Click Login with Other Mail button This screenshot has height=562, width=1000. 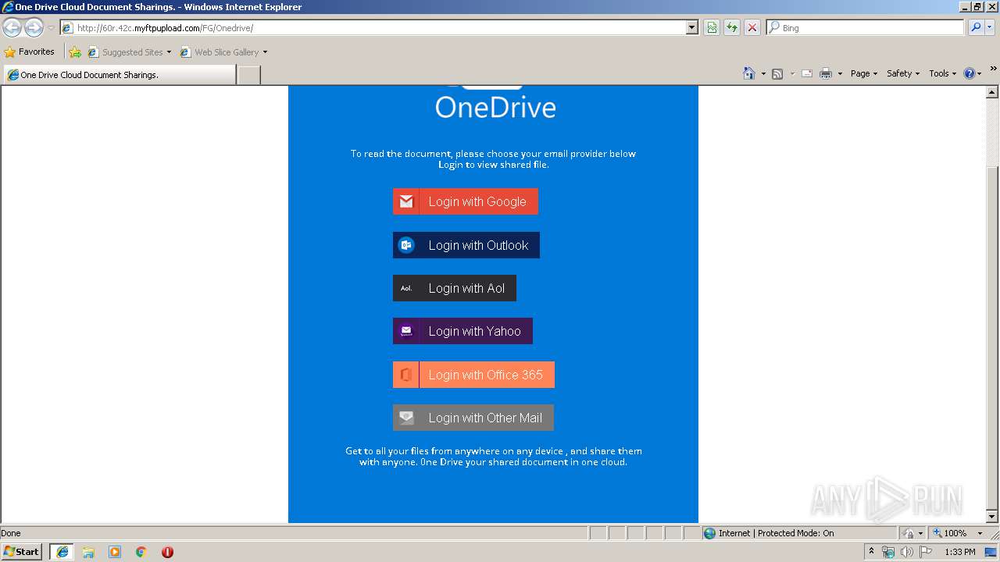click(473, 418)
